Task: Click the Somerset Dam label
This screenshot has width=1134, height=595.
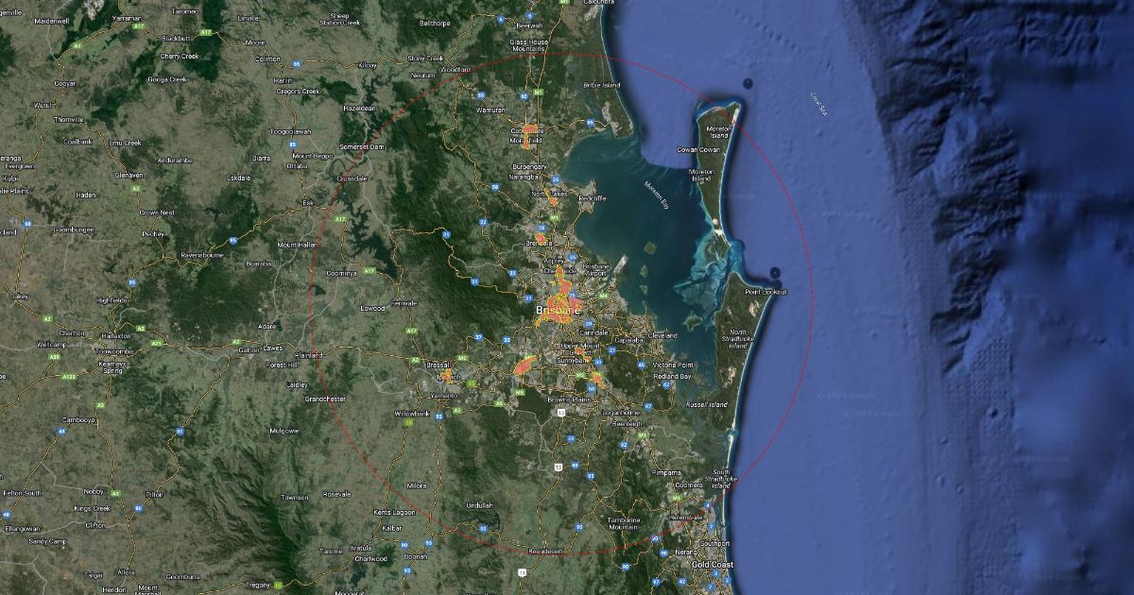Action: click(364, 146)
